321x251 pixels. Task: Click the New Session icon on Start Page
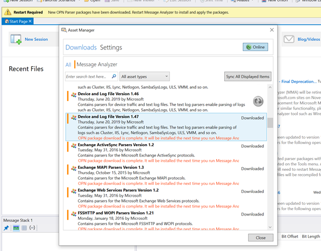click(16, 39)
